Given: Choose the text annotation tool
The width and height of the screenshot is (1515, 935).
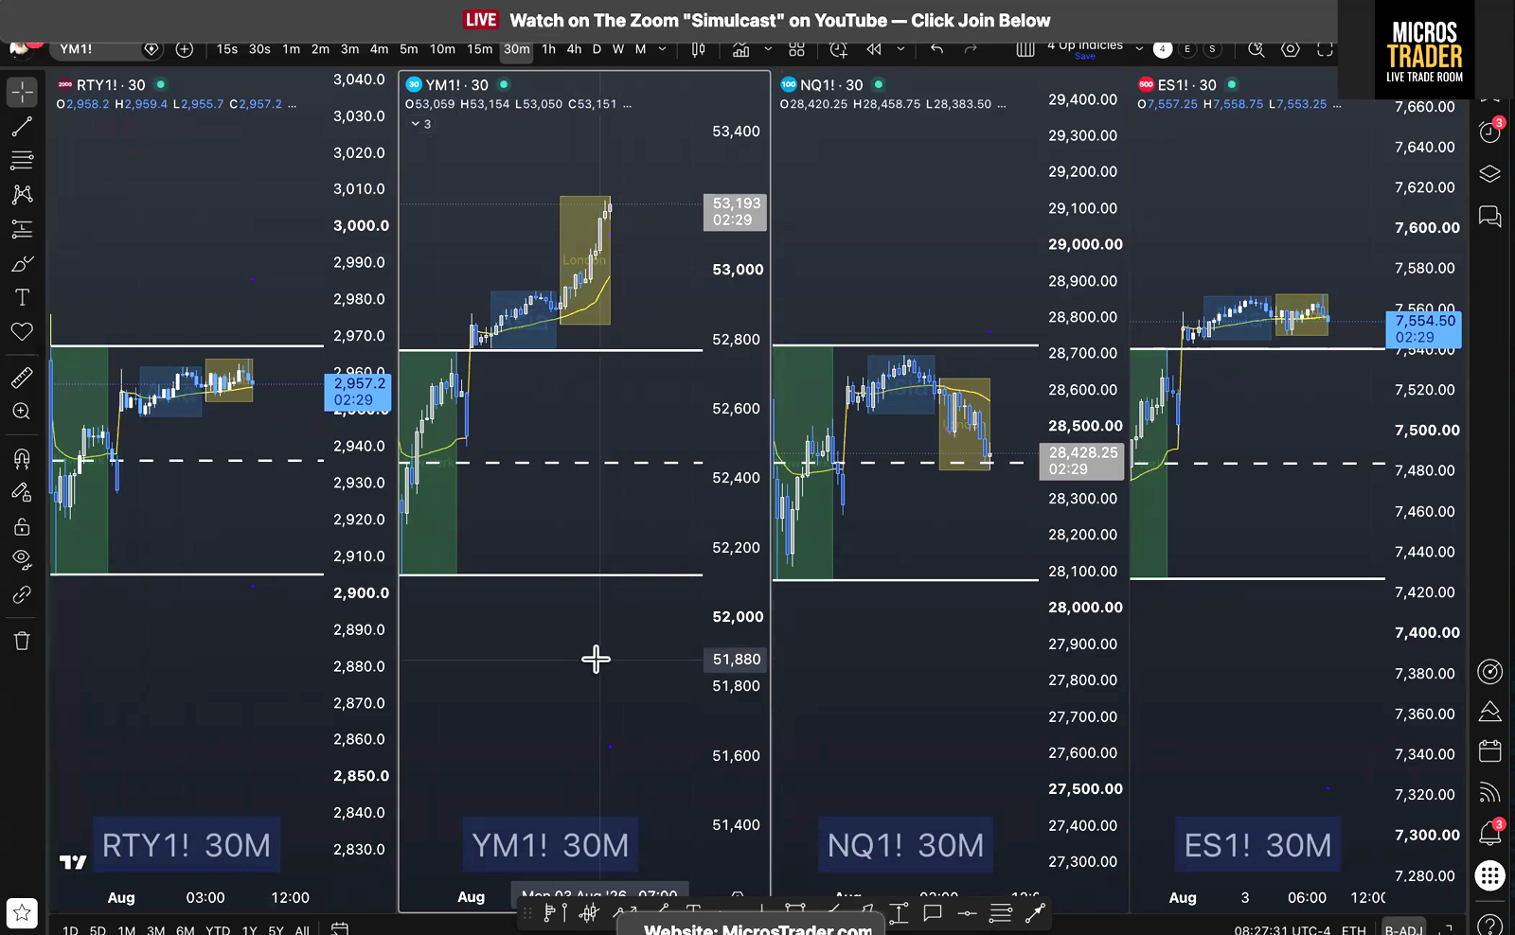Looking at the screenshot, I should click(22, 297).
